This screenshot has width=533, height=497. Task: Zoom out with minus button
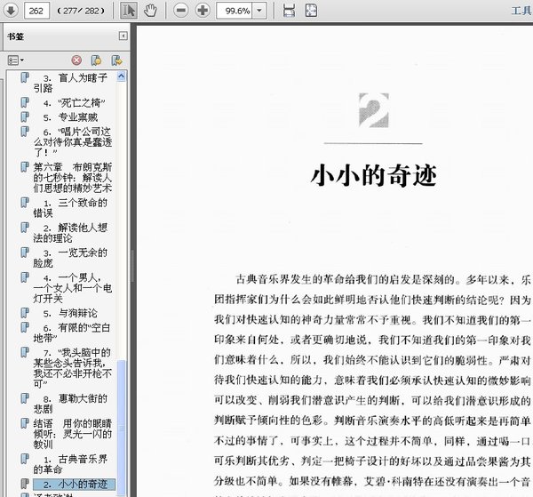(x=181, y=11)
